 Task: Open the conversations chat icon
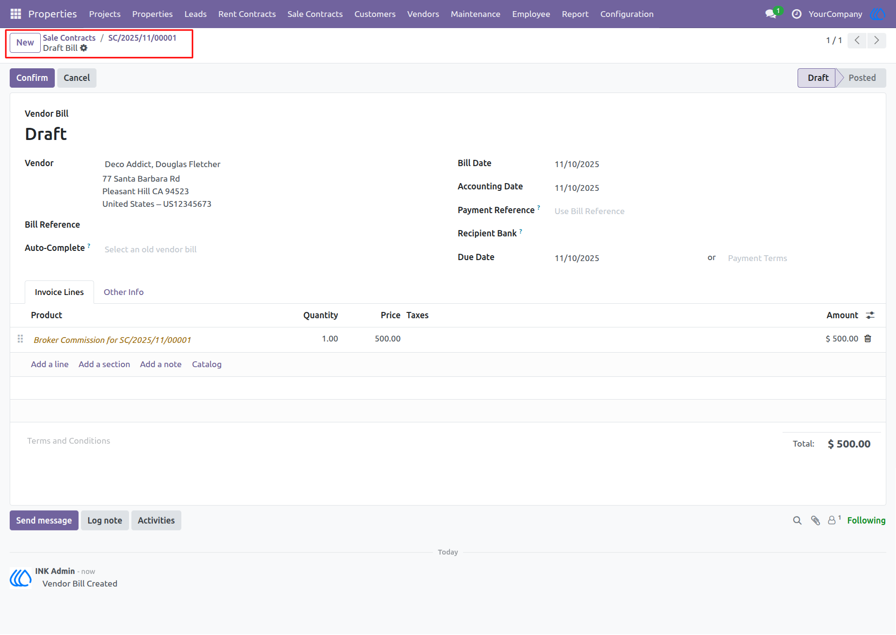pos(771,14)
